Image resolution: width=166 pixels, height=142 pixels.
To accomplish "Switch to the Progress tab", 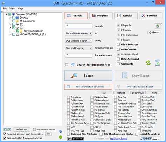I will tap(101, 16).
